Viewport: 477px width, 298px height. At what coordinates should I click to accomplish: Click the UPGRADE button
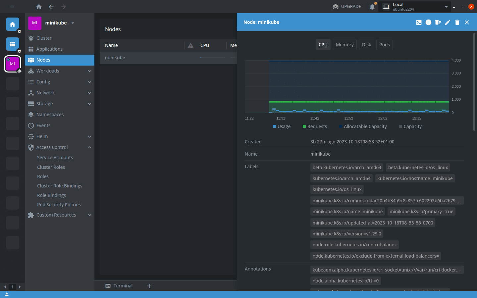coord(347,7)
